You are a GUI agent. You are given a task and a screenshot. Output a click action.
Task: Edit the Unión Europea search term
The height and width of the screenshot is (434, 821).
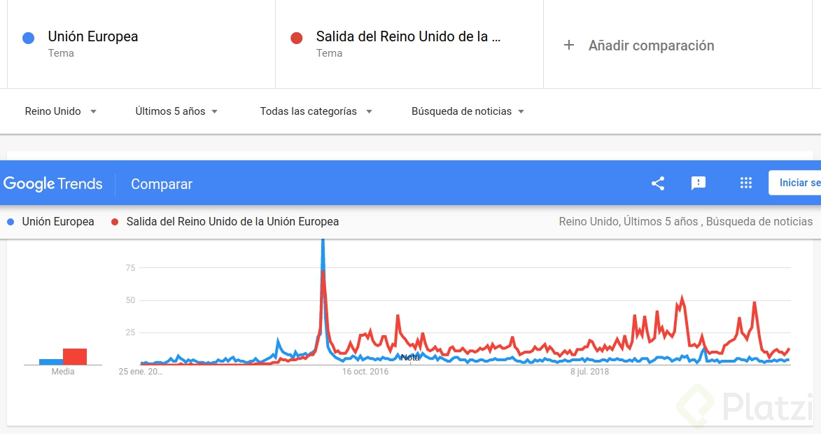pos(93,37)
